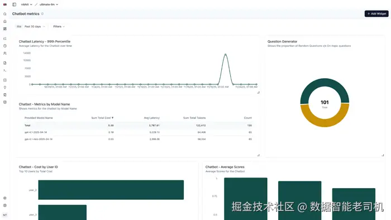Click Sum Total Tokens column header
Image resolution: width=391 pixels, height=220 pixels.
194,118
